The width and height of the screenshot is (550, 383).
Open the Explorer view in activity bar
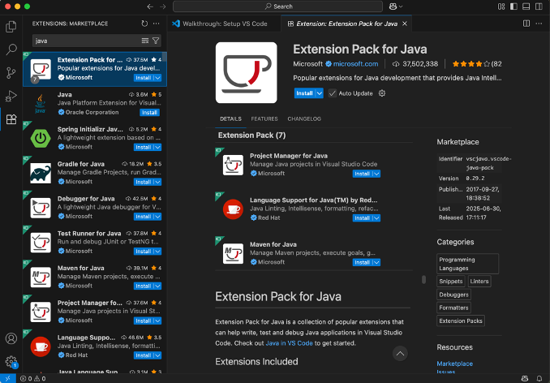[11, 27]
